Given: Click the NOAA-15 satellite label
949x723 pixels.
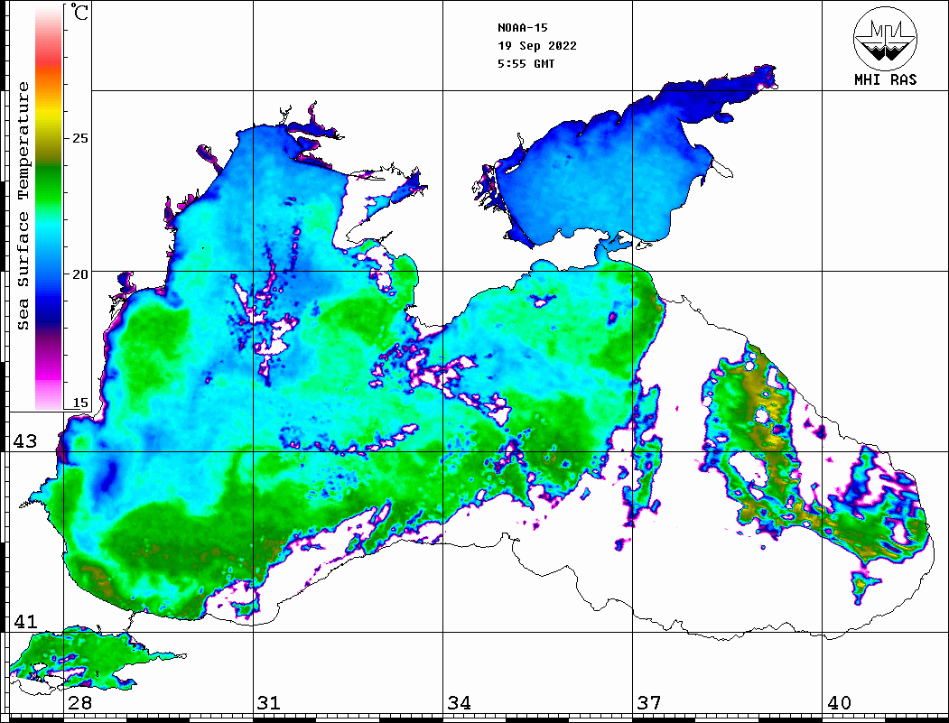Looking at the screenshot, I should click(522, 28).
